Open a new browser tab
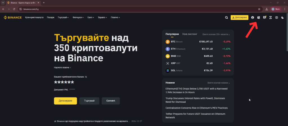This screenshot has height=126, width=288. [x=44, y=3]
